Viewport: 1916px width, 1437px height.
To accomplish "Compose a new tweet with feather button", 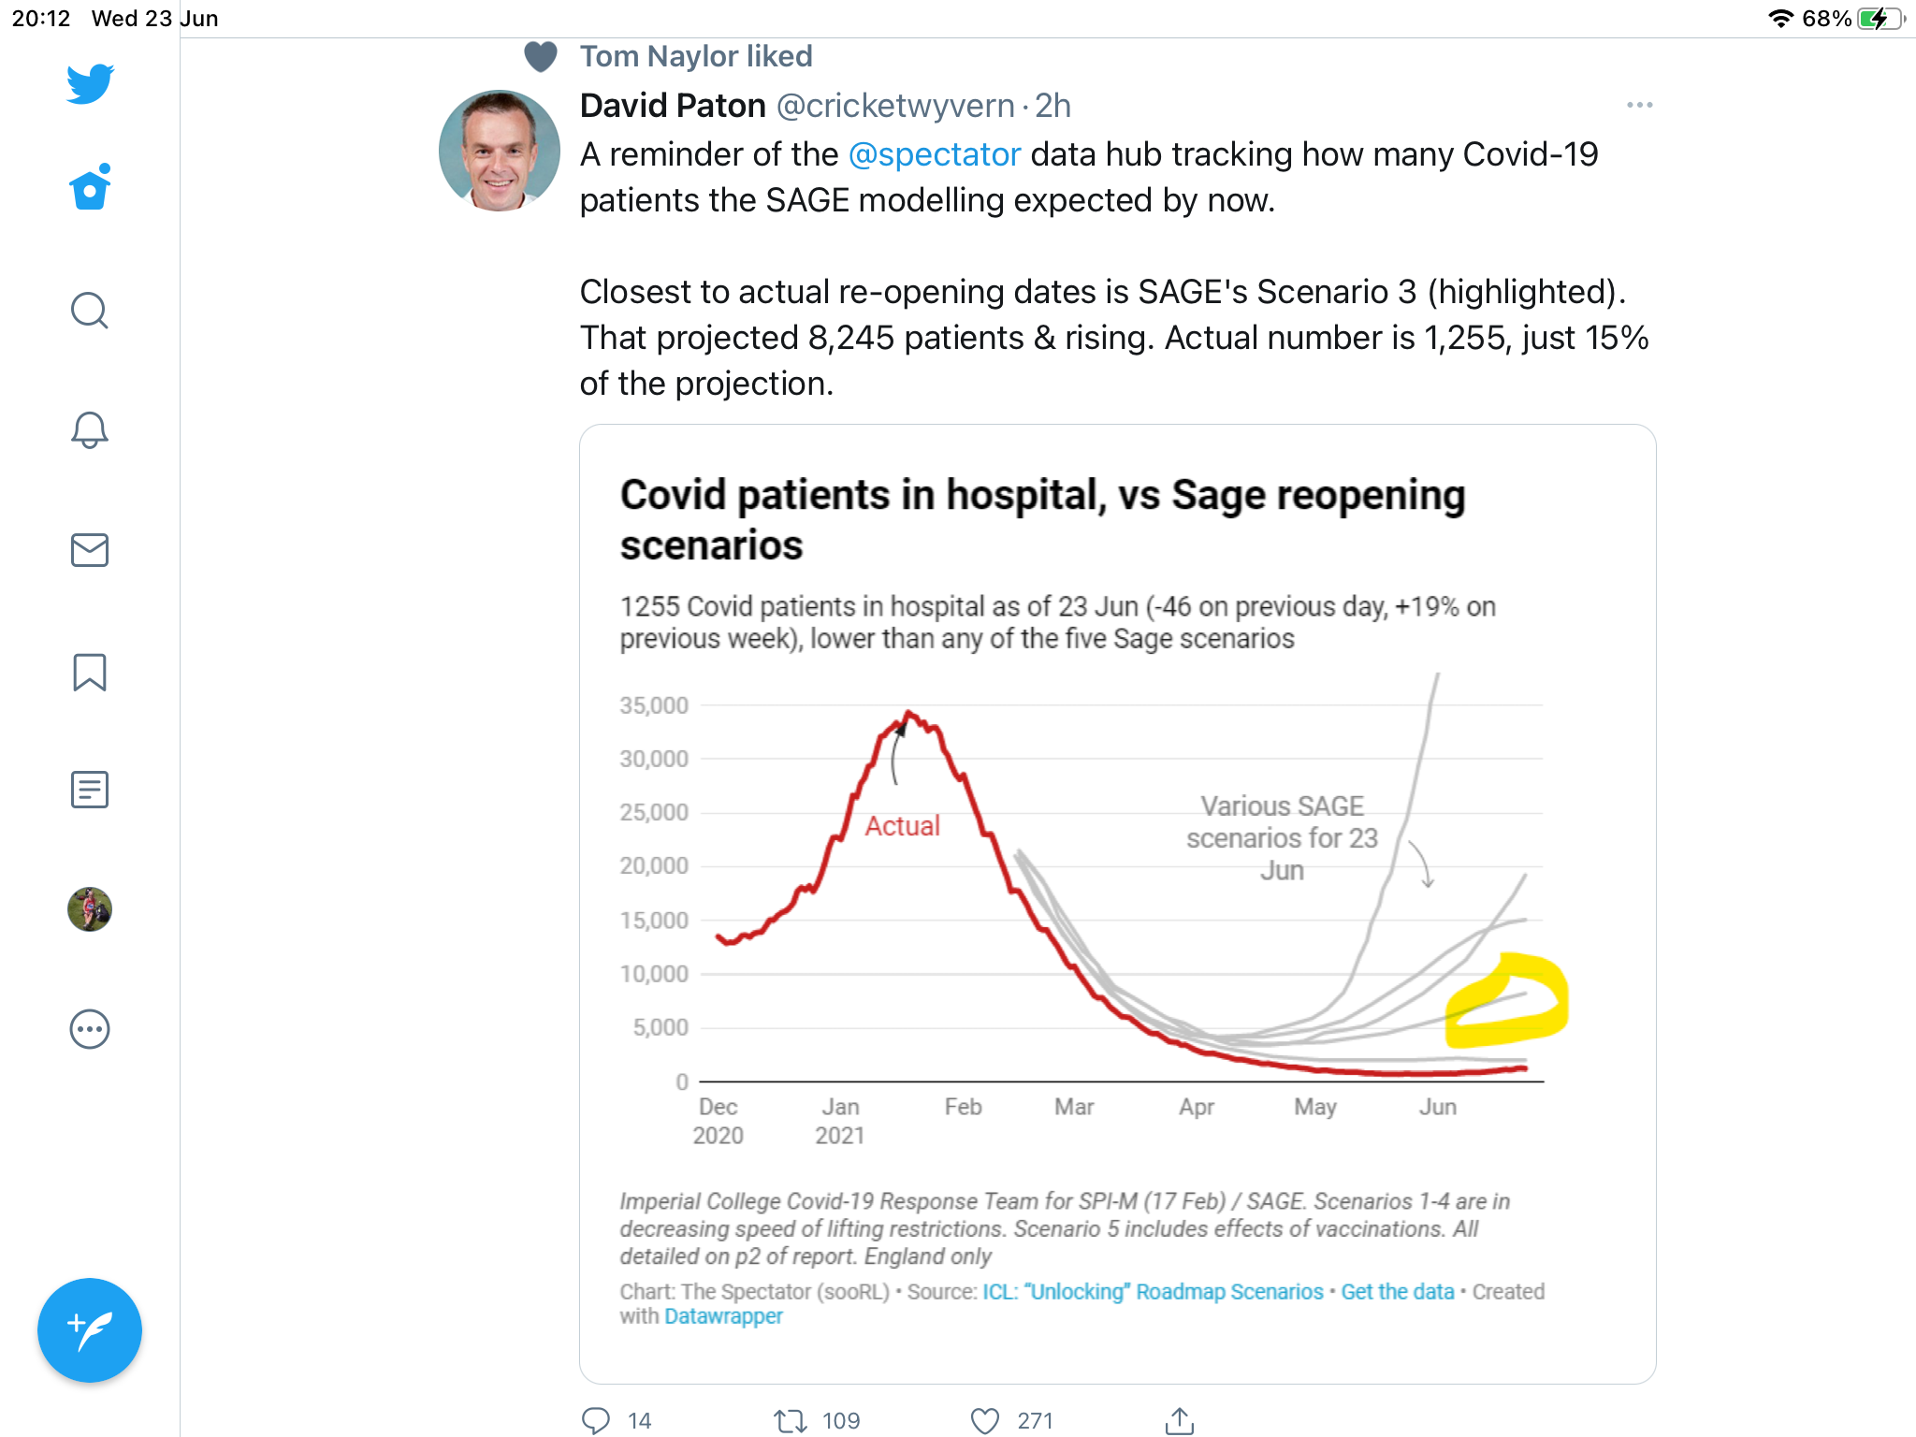I will (90, 1329).
